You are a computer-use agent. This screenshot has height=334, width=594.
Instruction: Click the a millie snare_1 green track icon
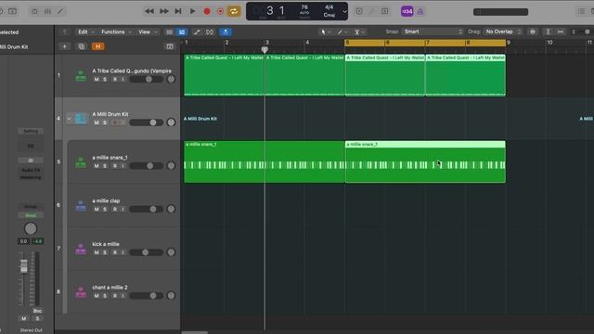(81, 162)
